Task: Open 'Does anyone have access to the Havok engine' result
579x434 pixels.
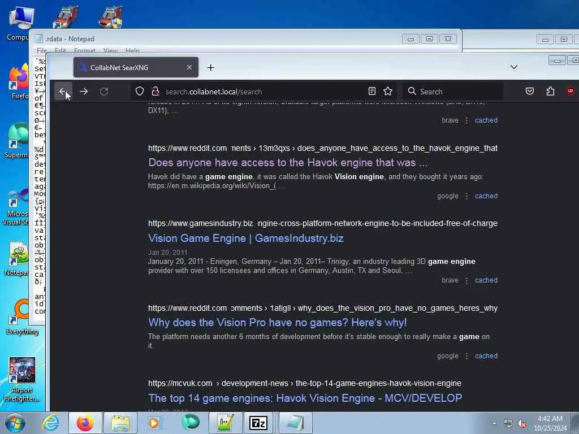Action: tap(288, 163)
